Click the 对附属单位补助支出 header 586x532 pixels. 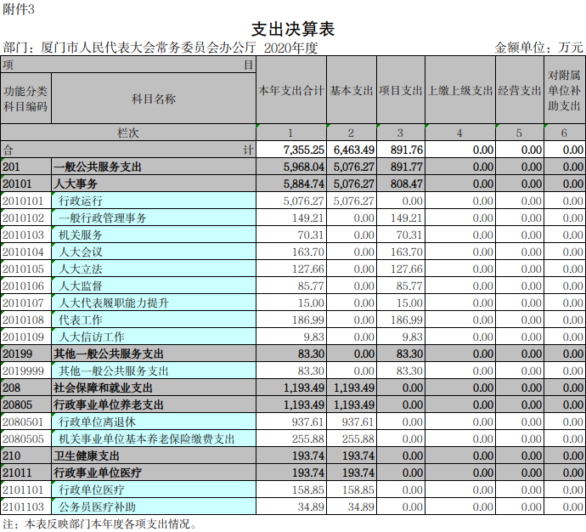pyautogui.click(x=564, y=90)
